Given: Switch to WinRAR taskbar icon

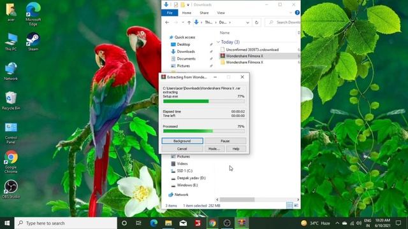Looking at the screenshot, I should [242, 223].
